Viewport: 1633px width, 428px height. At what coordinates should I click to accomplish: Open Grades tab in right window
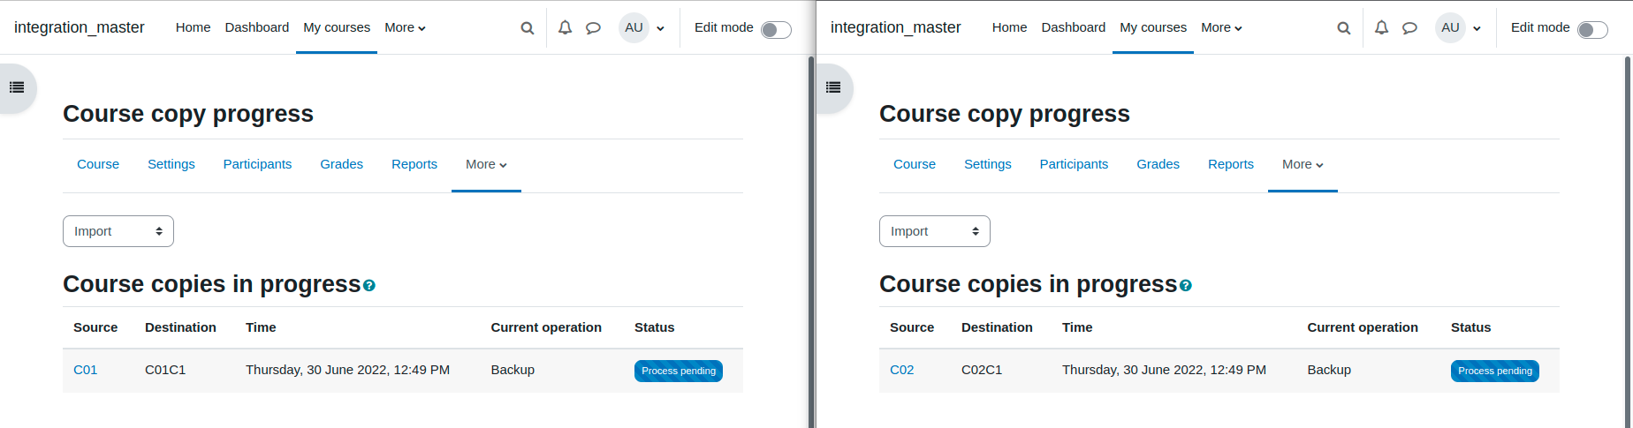[x=1158, y=164]
